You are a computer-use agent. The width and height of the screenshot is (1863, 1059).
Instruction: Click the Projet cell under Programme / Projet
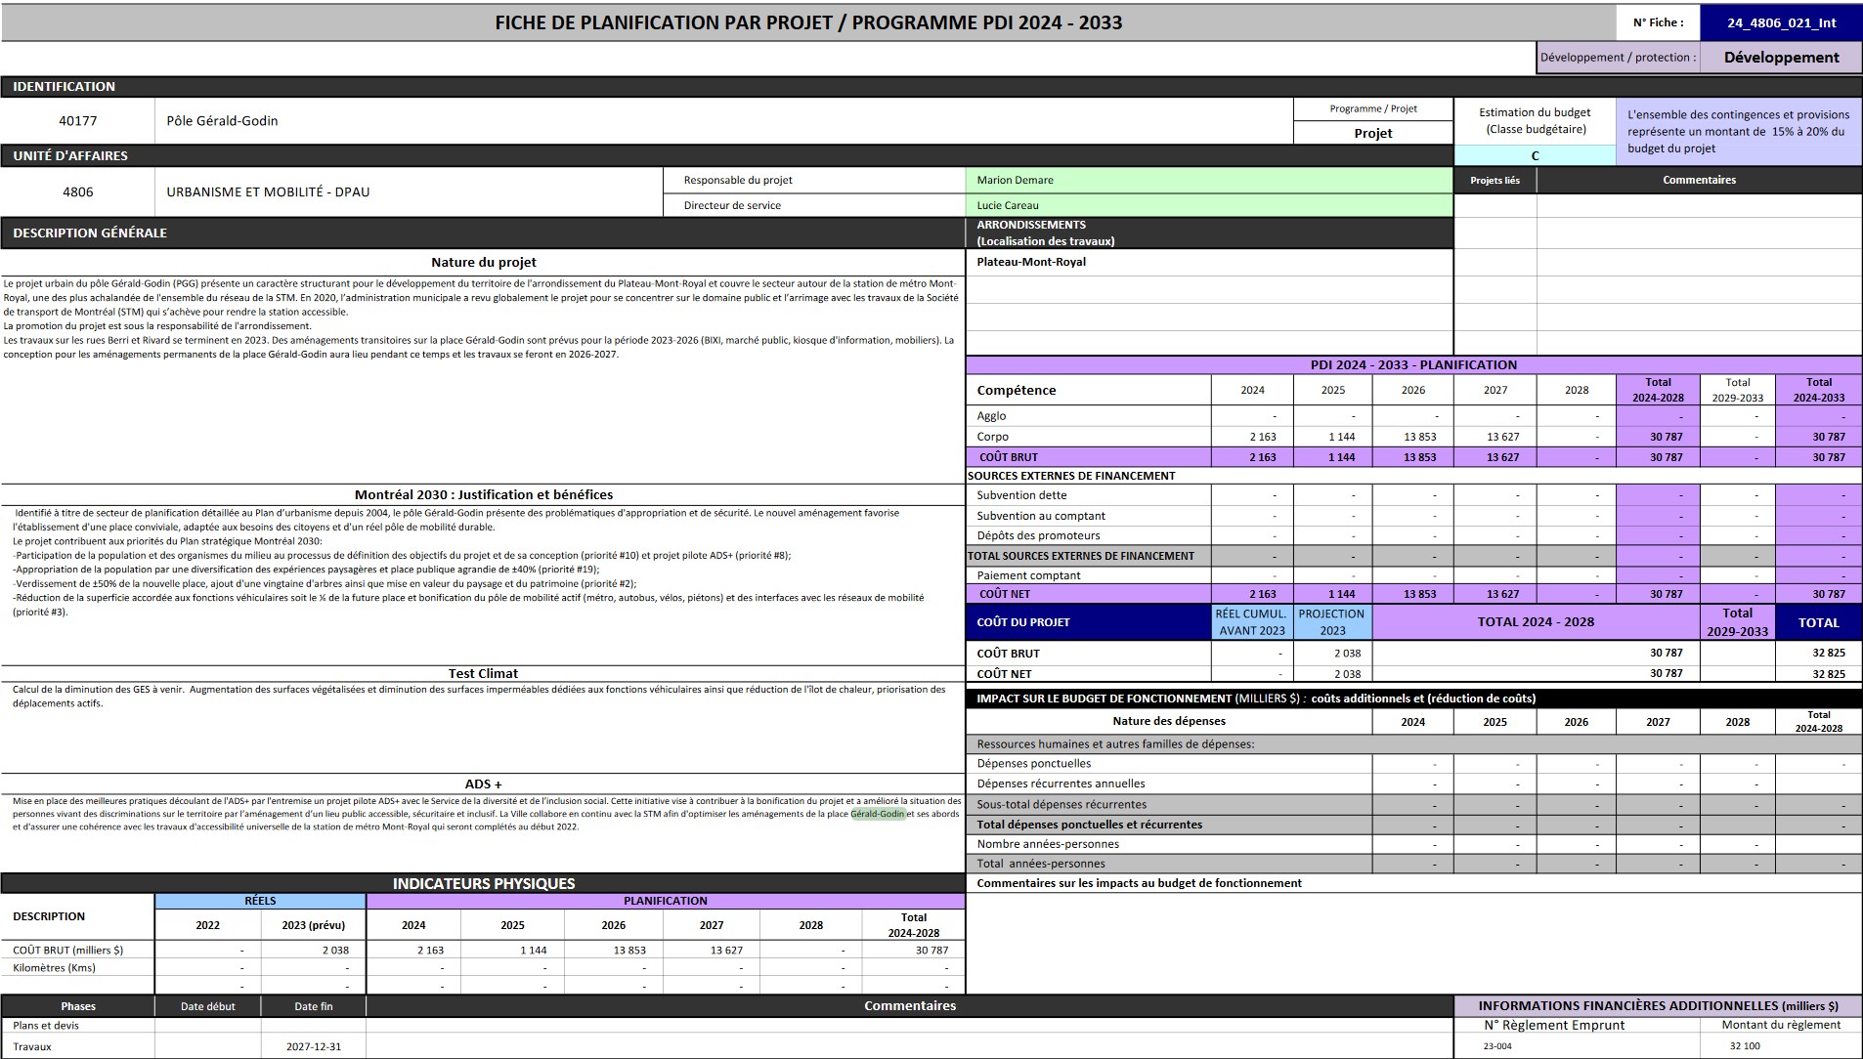(x=1372, y=133)
